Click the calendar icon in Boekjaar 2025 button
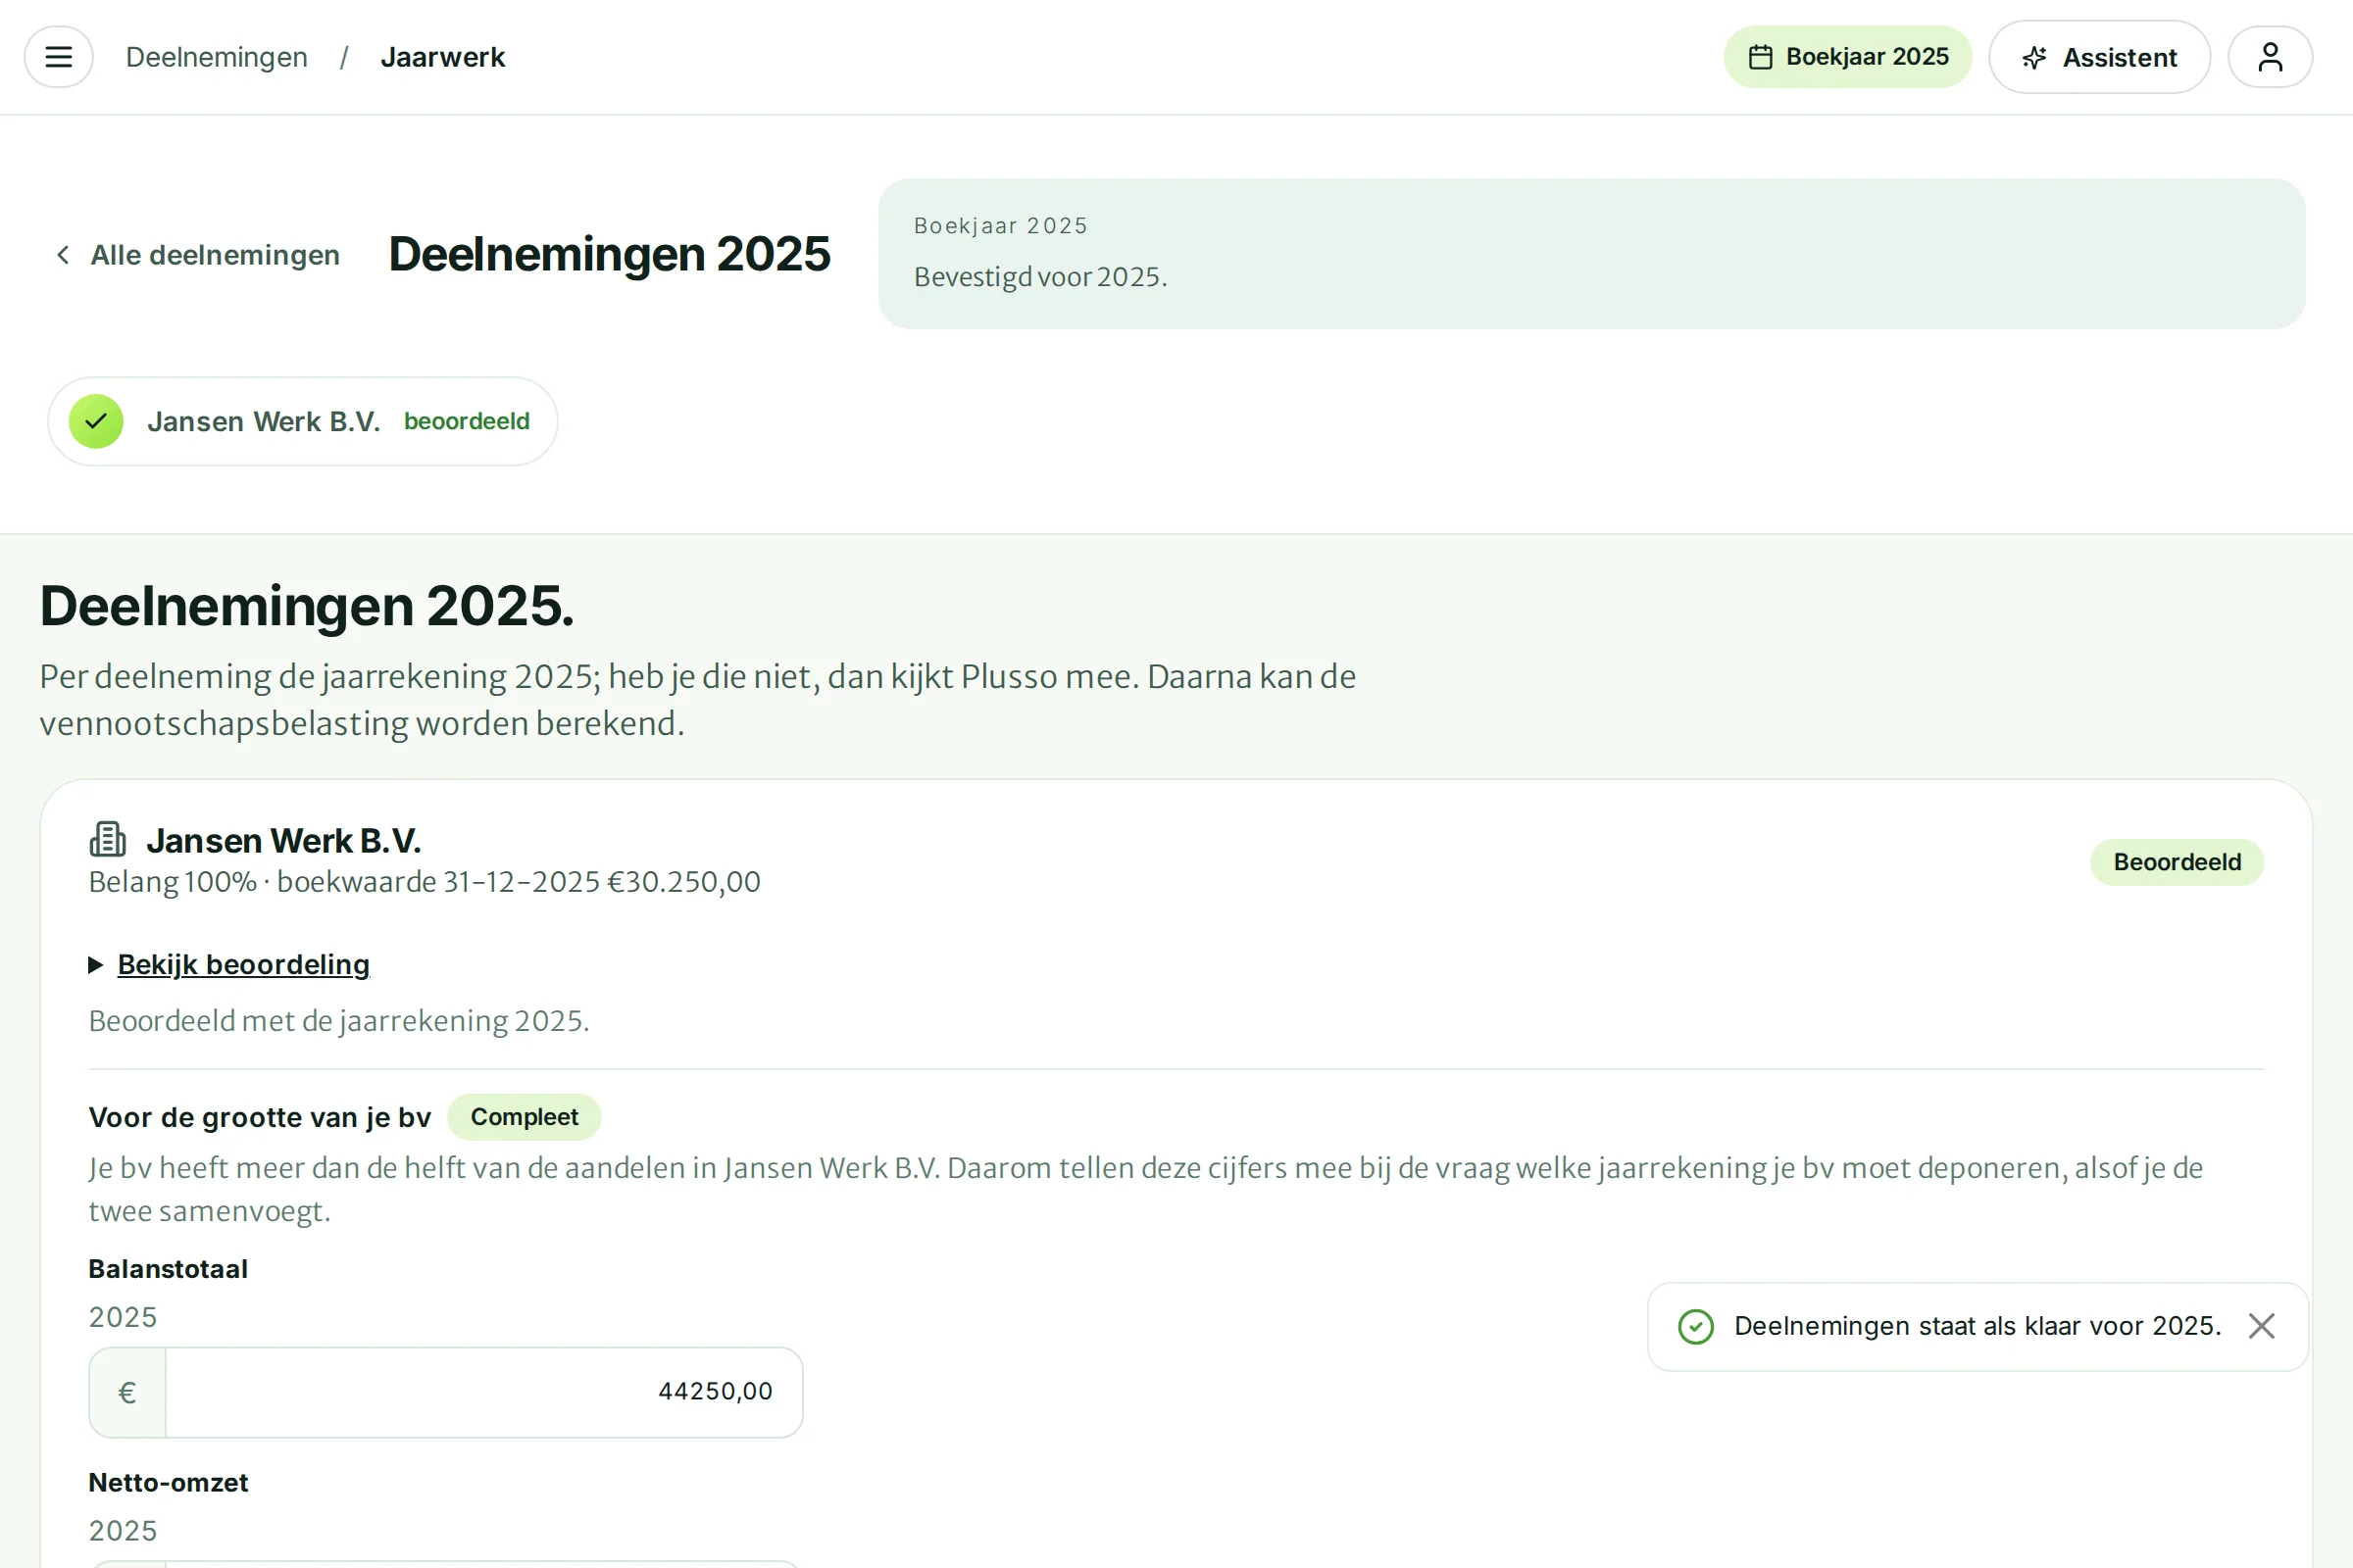Viewport: 2353px width, 1568px height. point(1761,57)
